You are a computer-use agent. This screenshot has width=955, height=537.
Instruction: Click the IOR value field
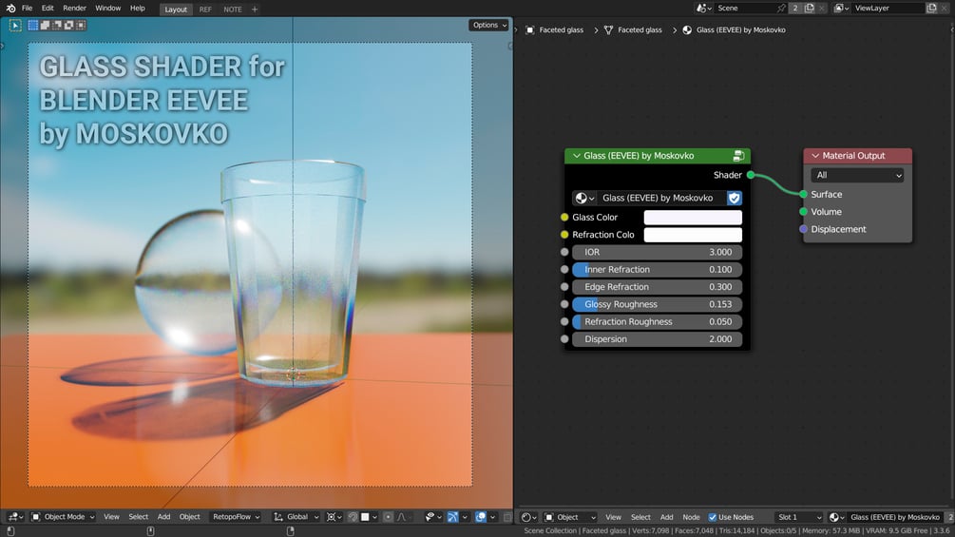click(x=658, y=252)
